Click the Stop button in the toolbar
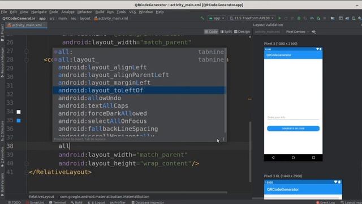Image resolution: width=362 pixels, height=204 pixels. pyautogui.click(x=325, y=18)
